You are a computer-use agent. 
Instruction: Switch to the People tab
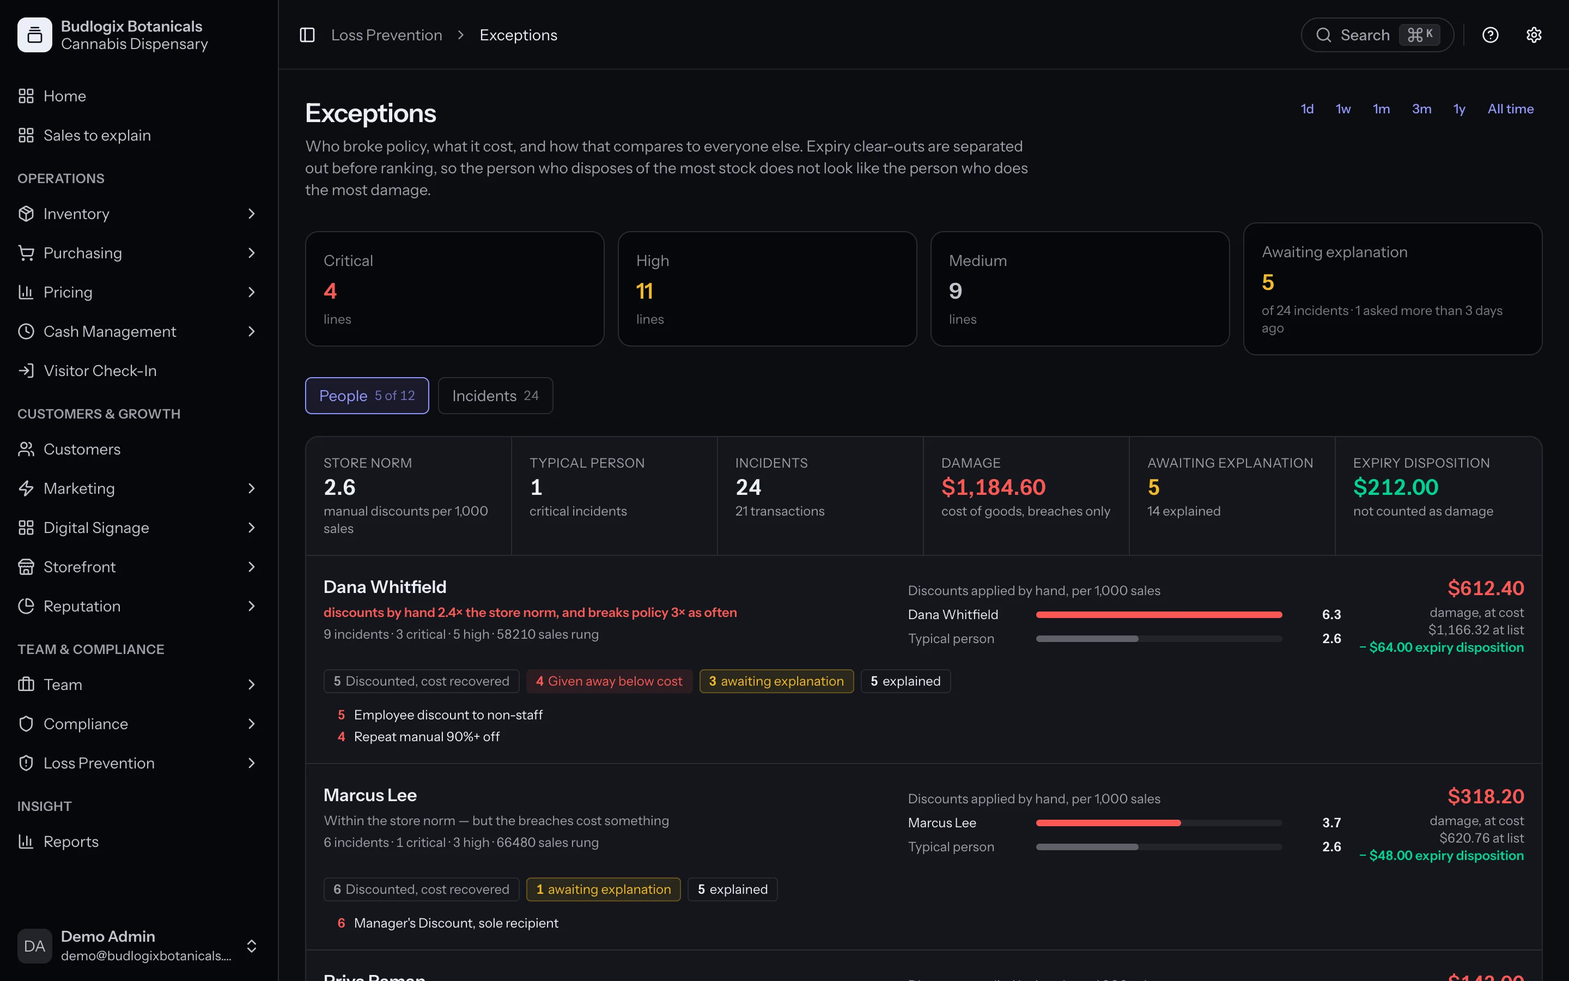point(367,396)
